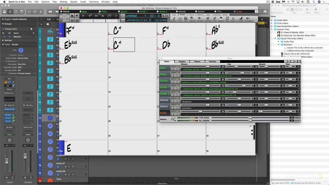Click Logic's rewind transport button
The width and height of the screenshot is (329, 185).
pos(50,12)
